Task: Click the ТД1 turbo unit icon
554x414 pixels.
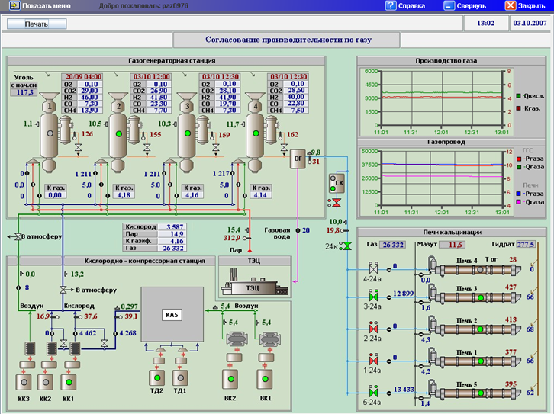Action: pos(182,378)
